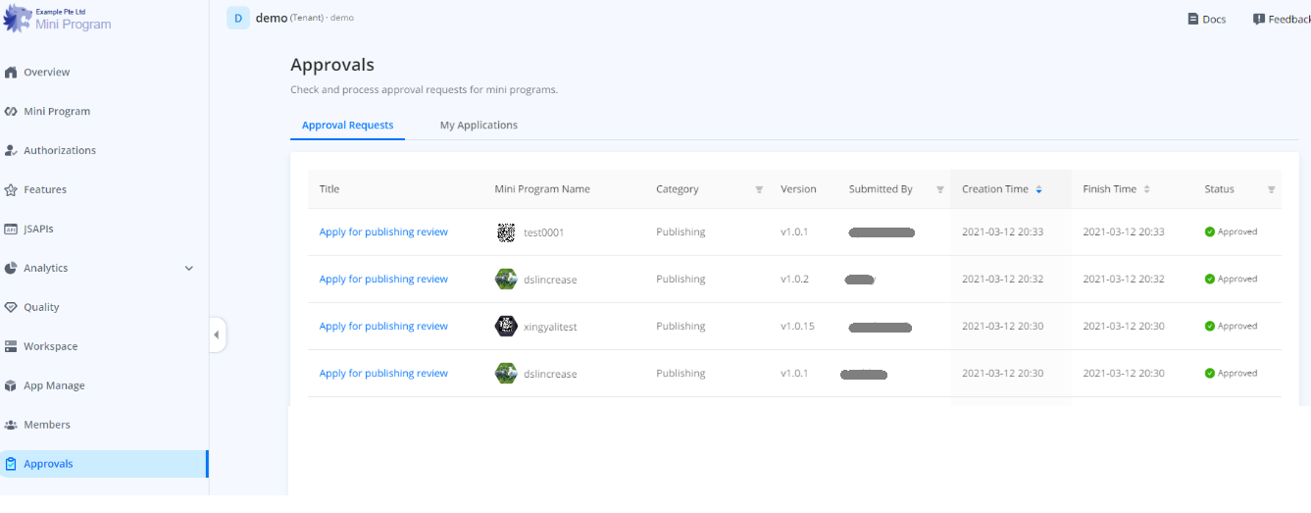Click the Authorizations user icon
Viewport: 1311px width, 513px height.
click(x=11, y=151)
